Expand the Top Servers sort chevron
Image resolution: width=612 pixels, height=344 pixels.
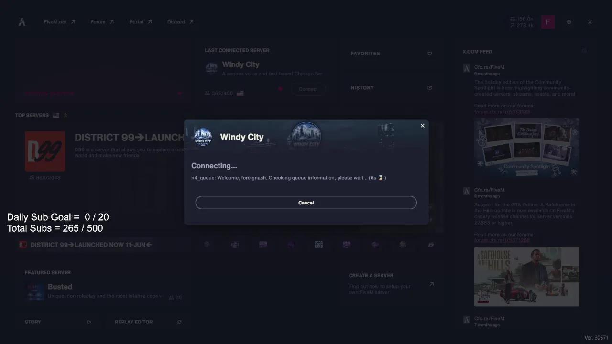tap(66, 115)
